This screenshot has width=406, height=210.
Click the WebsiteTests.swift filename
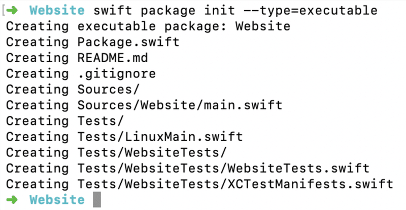(298, 168)
